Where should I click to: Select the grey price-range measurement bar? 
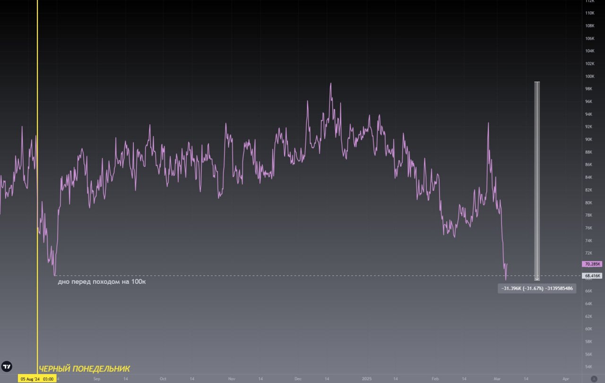point(537,181)
